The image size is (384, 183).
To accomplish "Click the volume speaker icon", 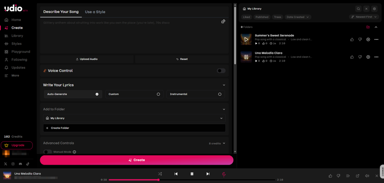I will (x=367, y=176).
